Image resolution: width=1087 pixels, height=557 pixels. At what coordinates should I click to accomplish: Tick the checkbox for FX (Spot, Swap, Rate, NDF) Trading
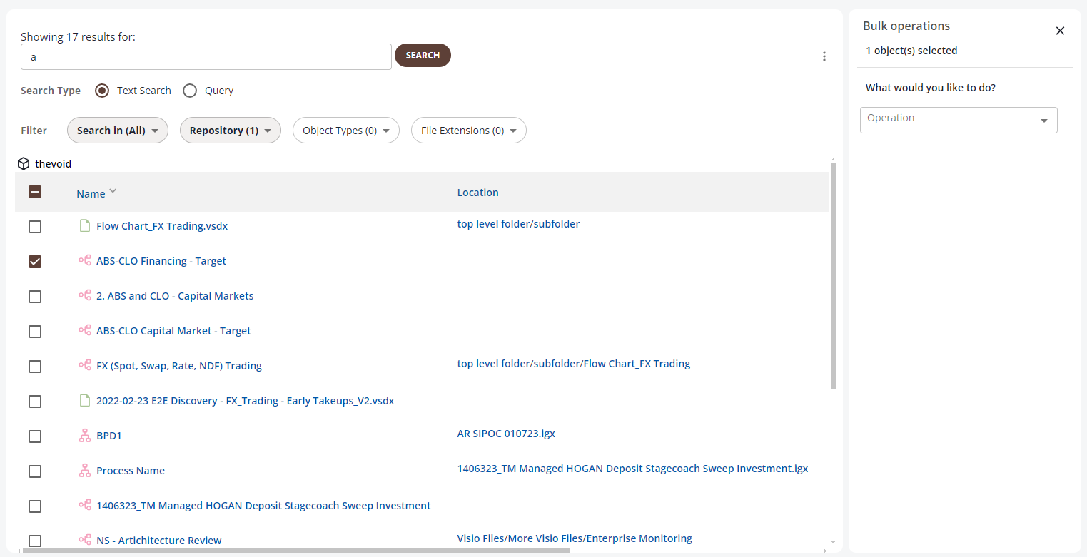point(35,367)
